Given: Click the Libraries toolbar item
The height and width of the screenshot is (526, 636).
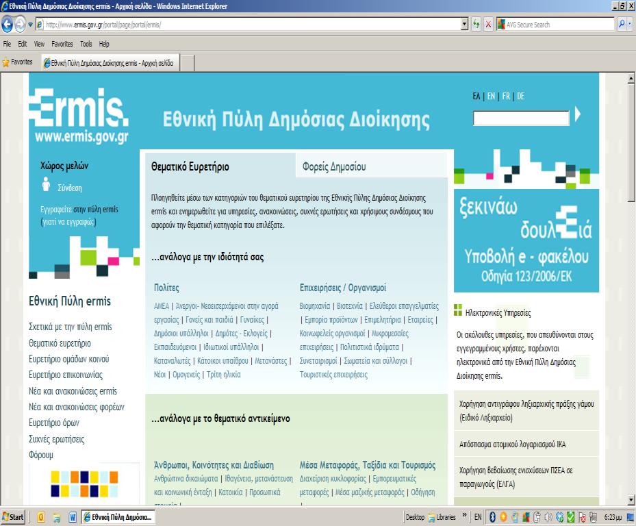Looking at the screenshot, I should pos(442,517).
